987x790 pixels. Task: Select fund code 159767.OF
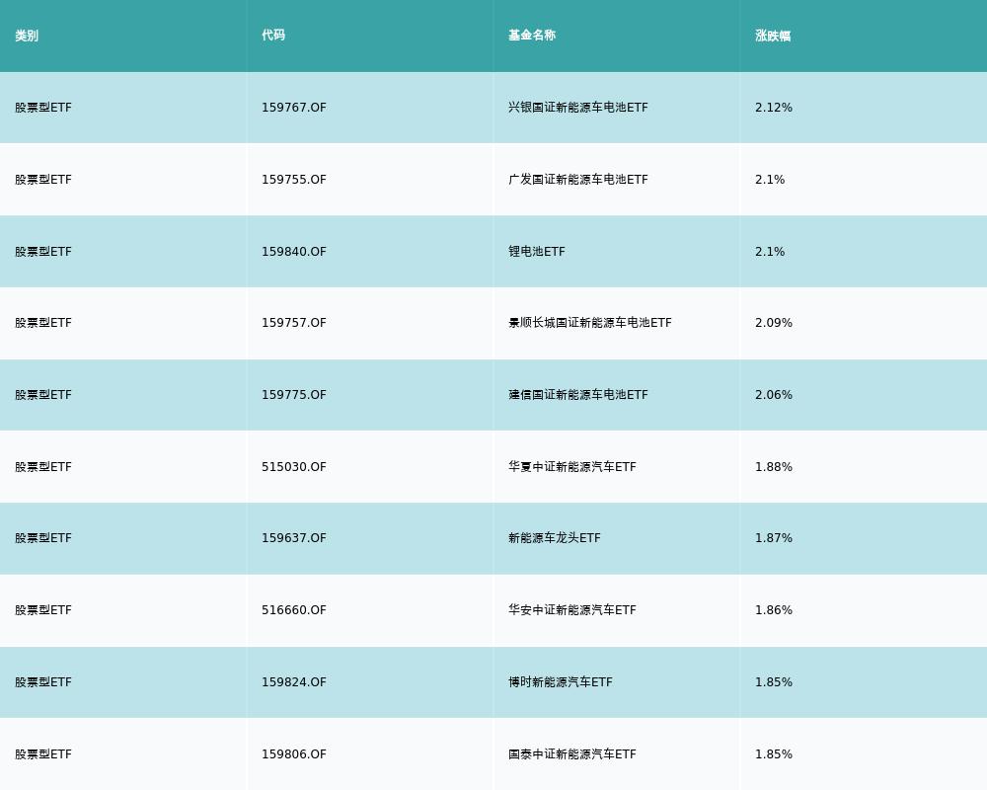click(294, 108)
